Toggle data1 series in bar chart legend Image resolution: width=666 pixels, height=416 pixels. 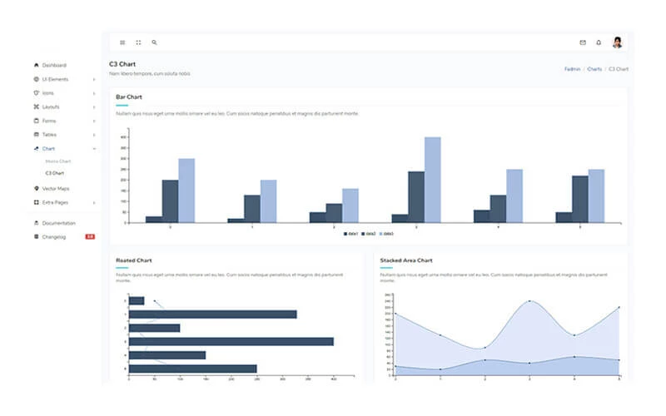coord(351,234)
